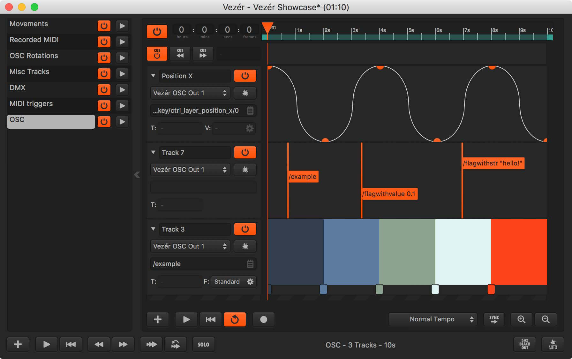
Task: Play the Misc Tracks composition
Action: click(122, 73)
